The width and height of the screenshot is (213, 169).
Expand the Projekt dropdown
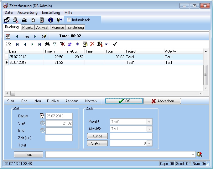[x=149, y=122]
